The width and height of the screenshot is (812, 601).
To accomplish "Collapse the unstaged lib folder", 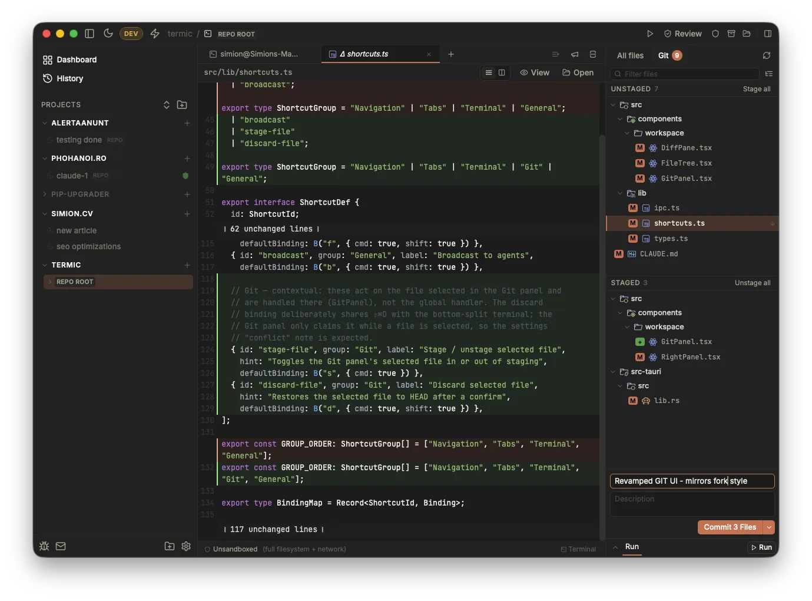I will coord(620,193).
